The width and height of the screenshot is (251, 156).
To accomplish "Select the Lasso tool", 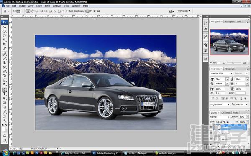I will click(x=4, y=36).
